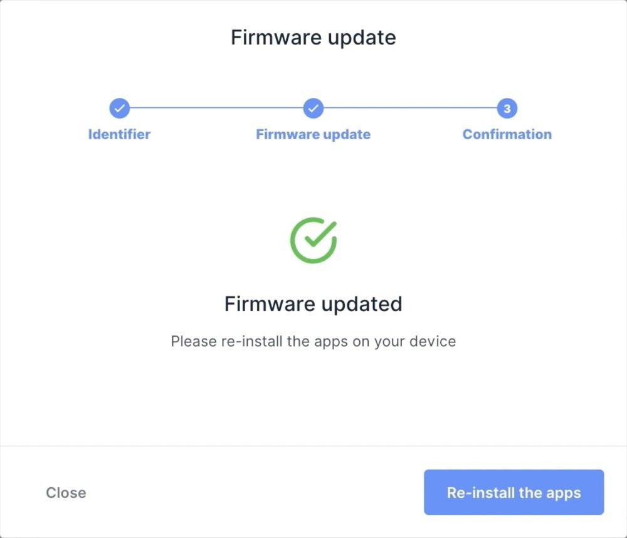Select the Firmware update step label
627x538 pixels.
click(x=313, y=134)
